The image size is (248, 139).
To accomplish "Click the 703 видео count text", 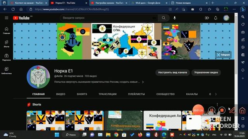I will tap(91, 76).
